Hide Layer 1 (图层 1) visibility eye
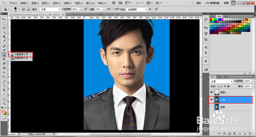Image resolution: width=256 pixels, height=137 pixels. pos(212,92)
